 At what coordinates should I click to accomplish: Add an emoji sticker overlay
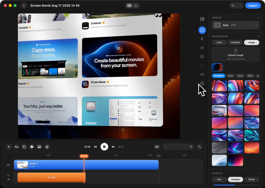[x=32, y=147]
